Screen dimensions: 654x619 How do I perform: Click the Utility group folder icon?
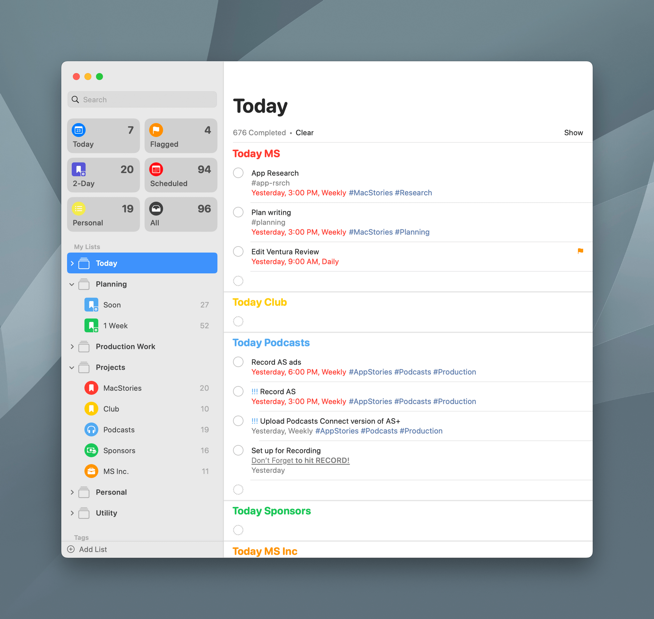click(84, 512)
